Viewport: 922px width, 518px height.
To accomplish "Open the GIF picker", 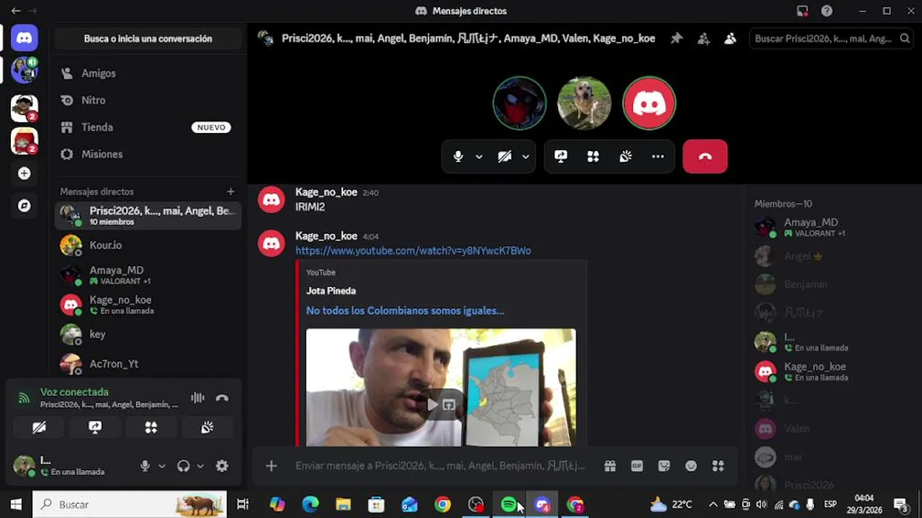I will (x=637, y=465).
